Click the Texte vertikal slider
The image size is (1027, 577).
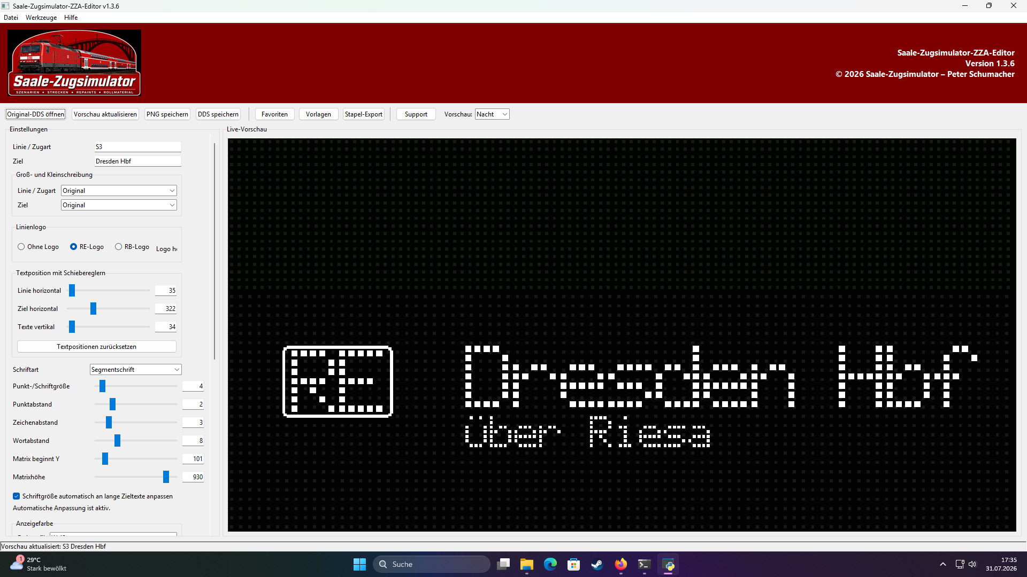(x=109, y=327)
